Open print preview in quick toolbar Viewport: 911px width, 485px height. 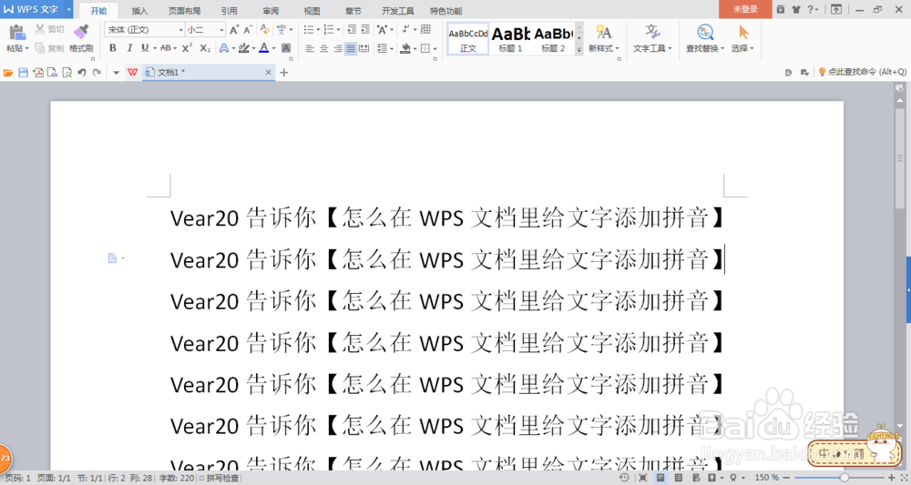[67, 73]
